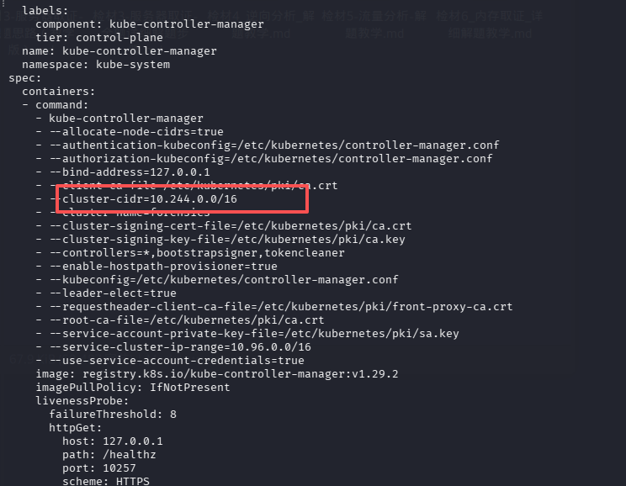Click the image registry.k8s.io kube-controller-manager line
This screenshot has width=626, height=486.
[217, 374]
